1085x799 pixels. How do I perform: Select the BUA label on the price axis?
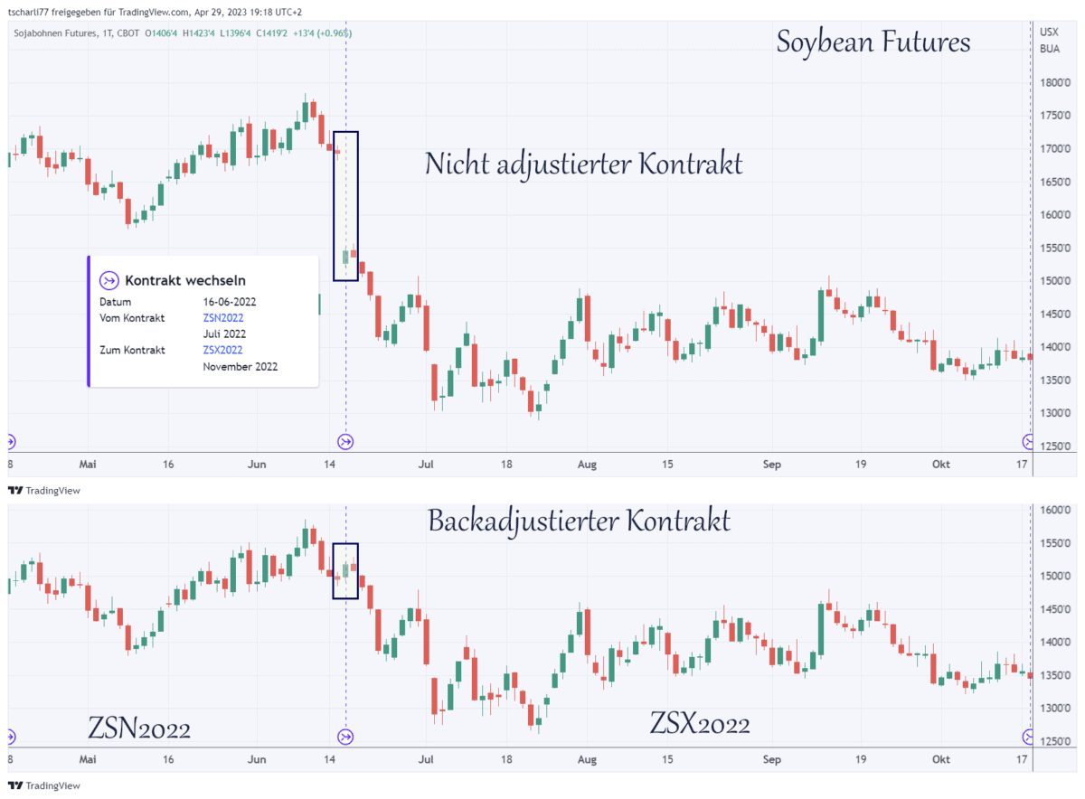pos(1048,48)
